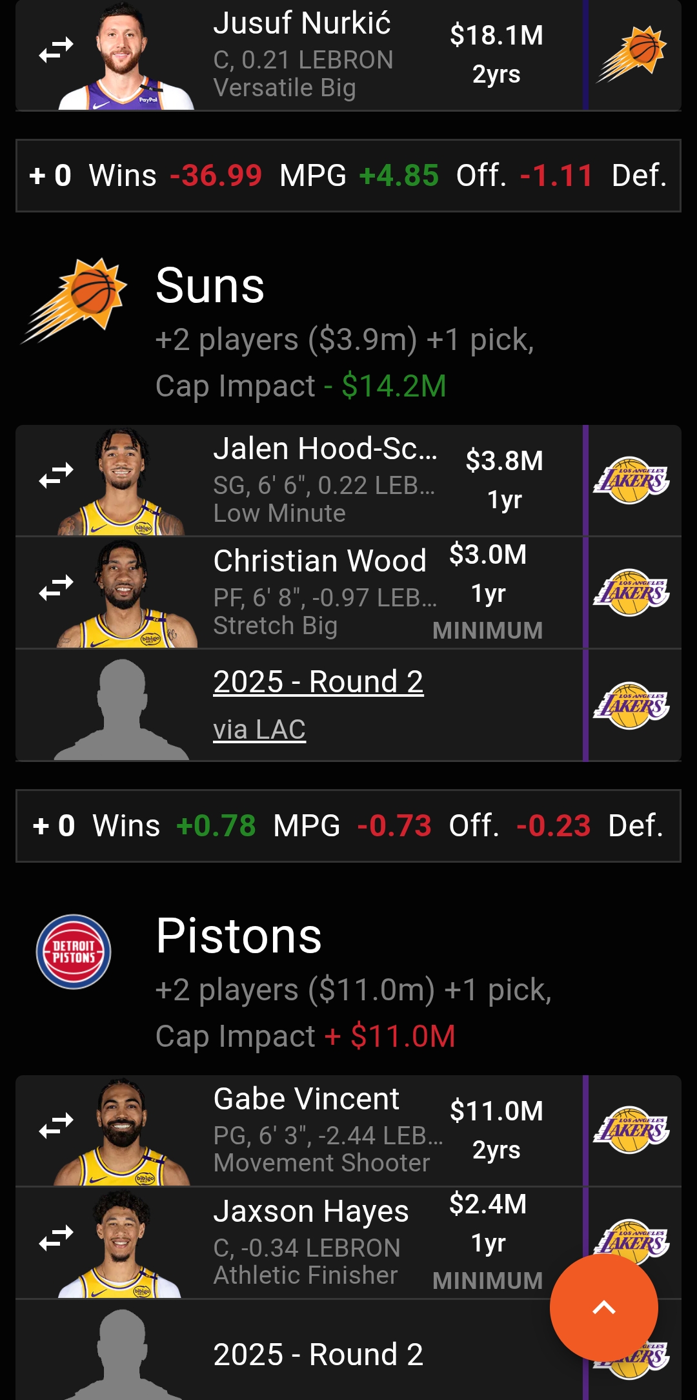This screenshot has width=697, height=1400.
Task: Tap swap arrows beside Jalen Hood-Schifino
Action: point(56,475)
